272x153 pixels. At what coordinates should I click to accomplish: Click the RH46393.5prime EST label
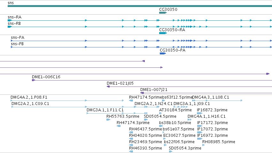click(x=145, y=148)
